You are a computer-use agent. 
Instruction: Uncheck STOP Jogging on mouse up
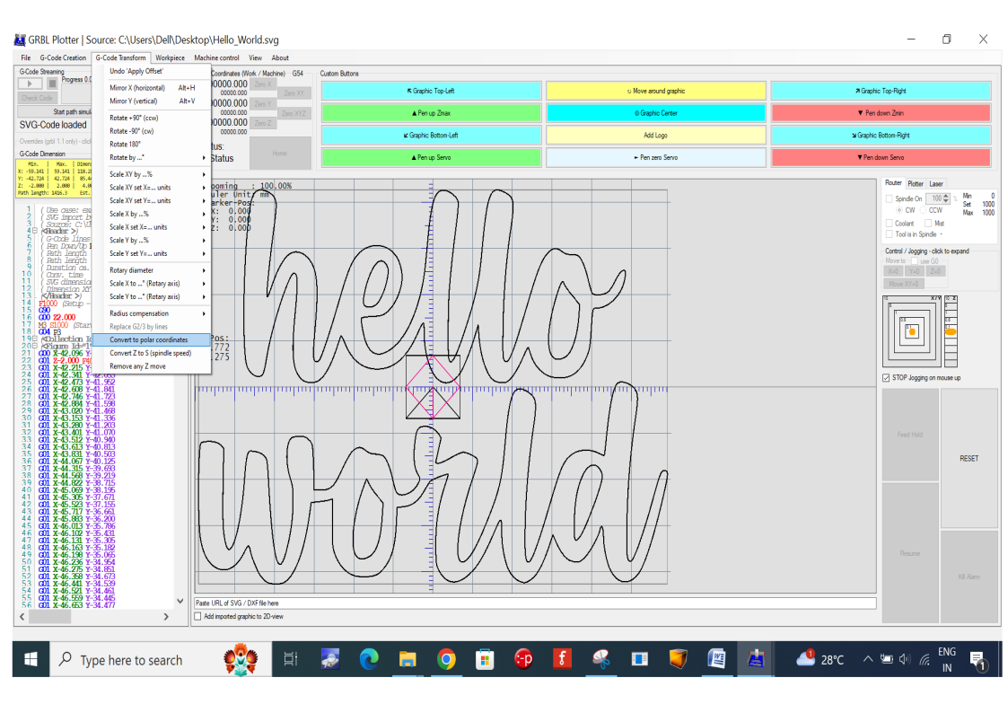click(x=886, y=378)
